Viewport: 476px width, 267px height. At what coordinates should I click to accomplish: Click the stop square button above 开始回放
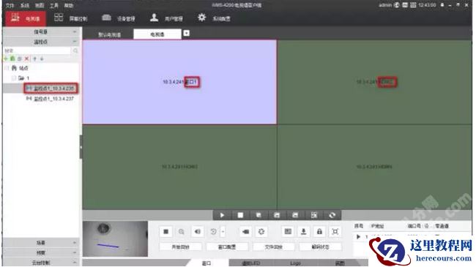click(166, 232)
